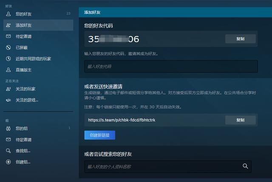Viewport: 272px width, 182px height.
Task: Open the 关注的玩家 page
Action: [38, 89]
